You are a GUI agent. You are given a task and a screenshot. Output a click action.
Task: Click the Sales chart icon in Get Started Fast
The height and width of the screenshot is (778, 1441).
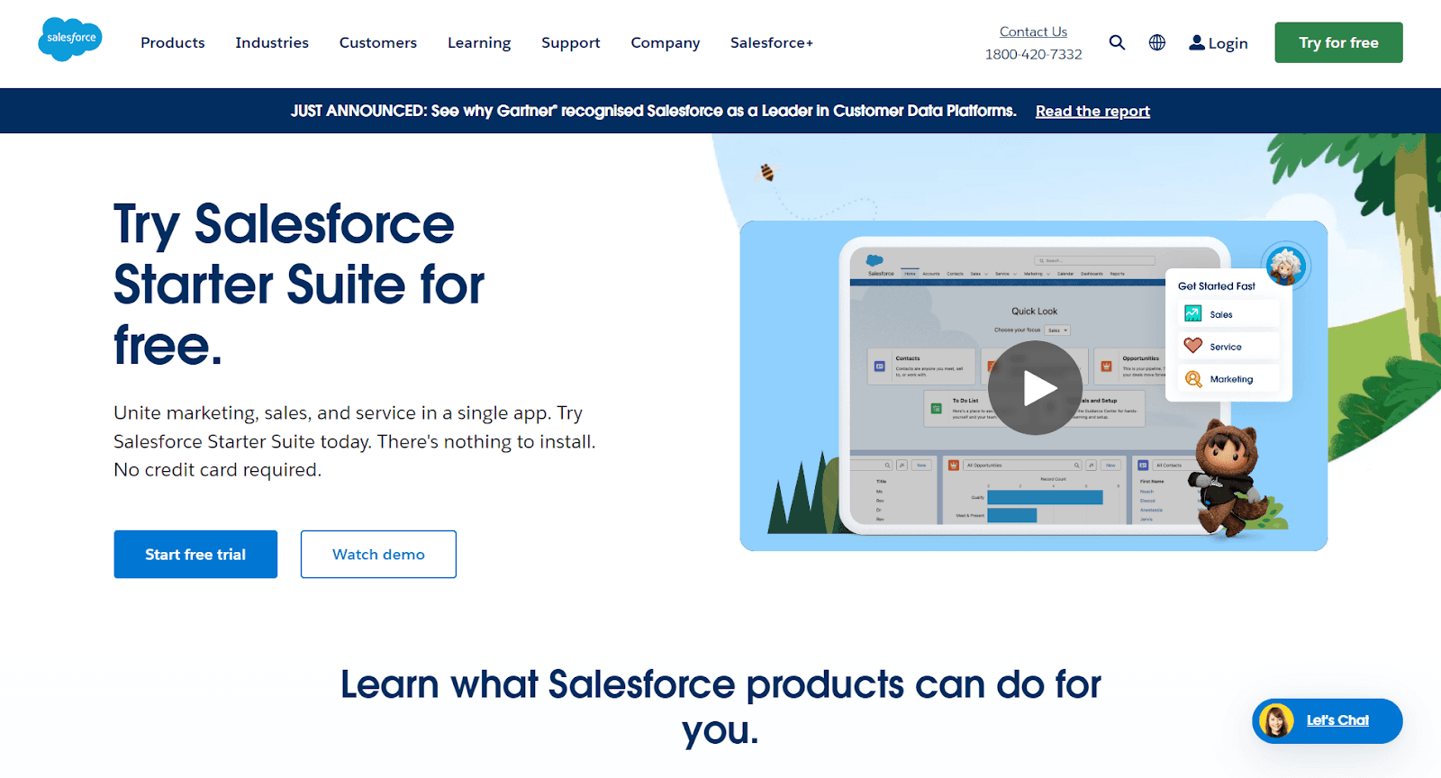pos(1193,313)
